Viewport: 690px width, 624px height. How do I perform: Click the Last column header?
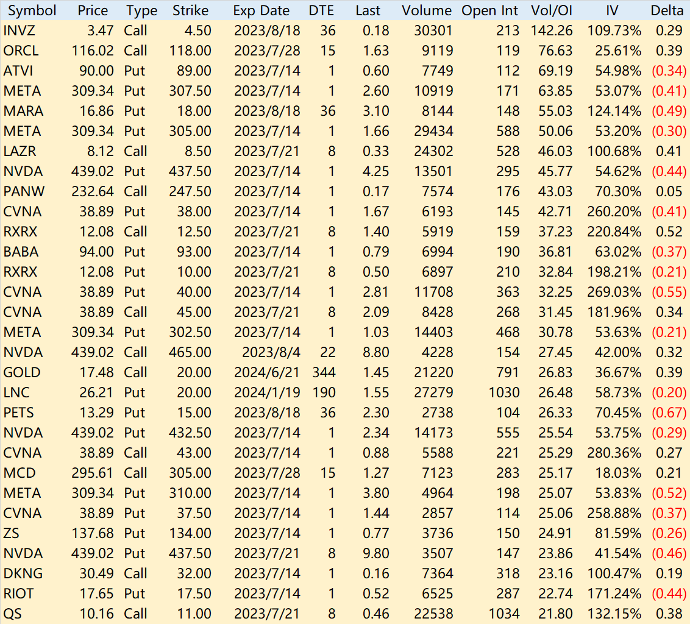(368, 10)
